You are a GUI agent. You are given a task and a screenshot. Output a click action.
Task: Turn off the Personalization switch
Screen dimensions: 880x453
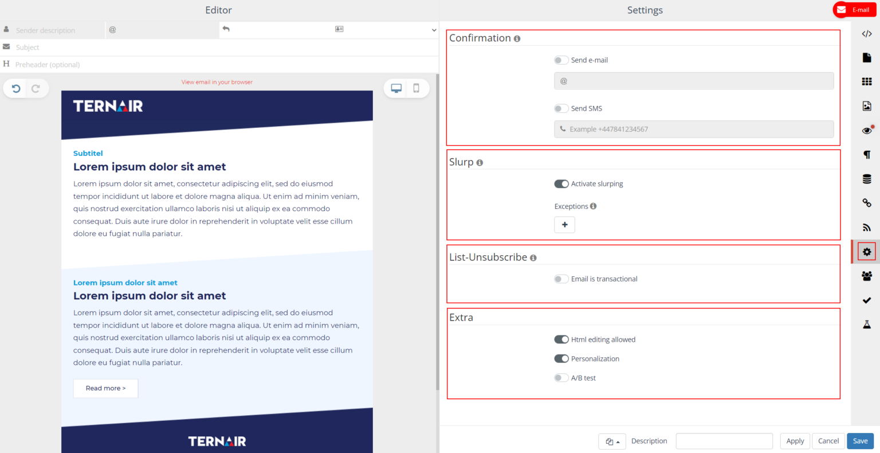(x=561, y=359)
